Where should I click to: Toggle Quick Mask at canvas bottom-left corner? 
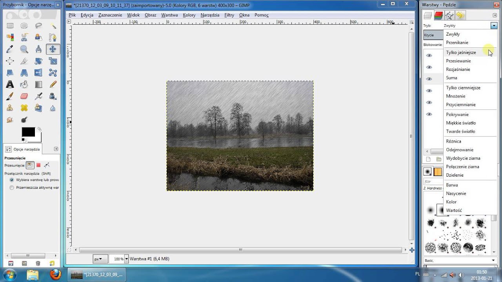pos(69,249)
